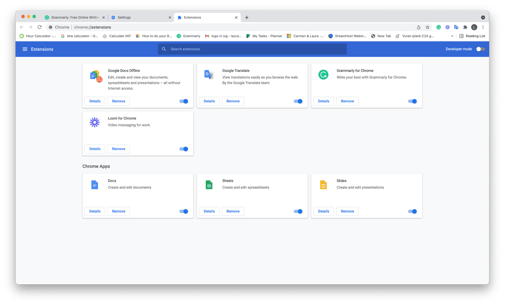Click the Google Translate extension icon beside the address bar

point(456,27)
